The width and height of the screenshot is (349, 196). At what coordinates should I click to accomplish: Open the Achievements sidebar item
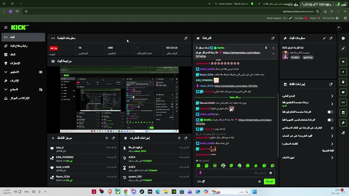(23, 63)
